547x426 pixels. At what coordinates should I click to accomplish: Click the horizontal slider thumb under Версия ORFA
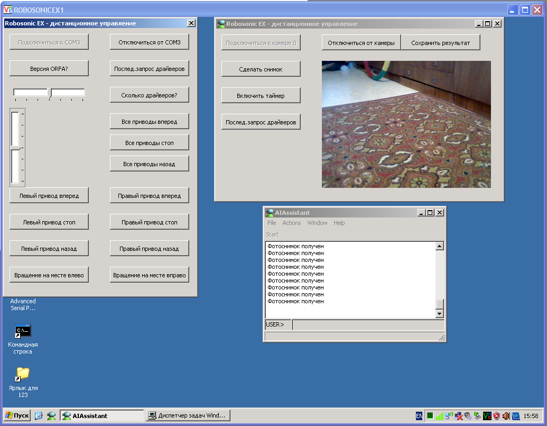(x=49, y=93)
